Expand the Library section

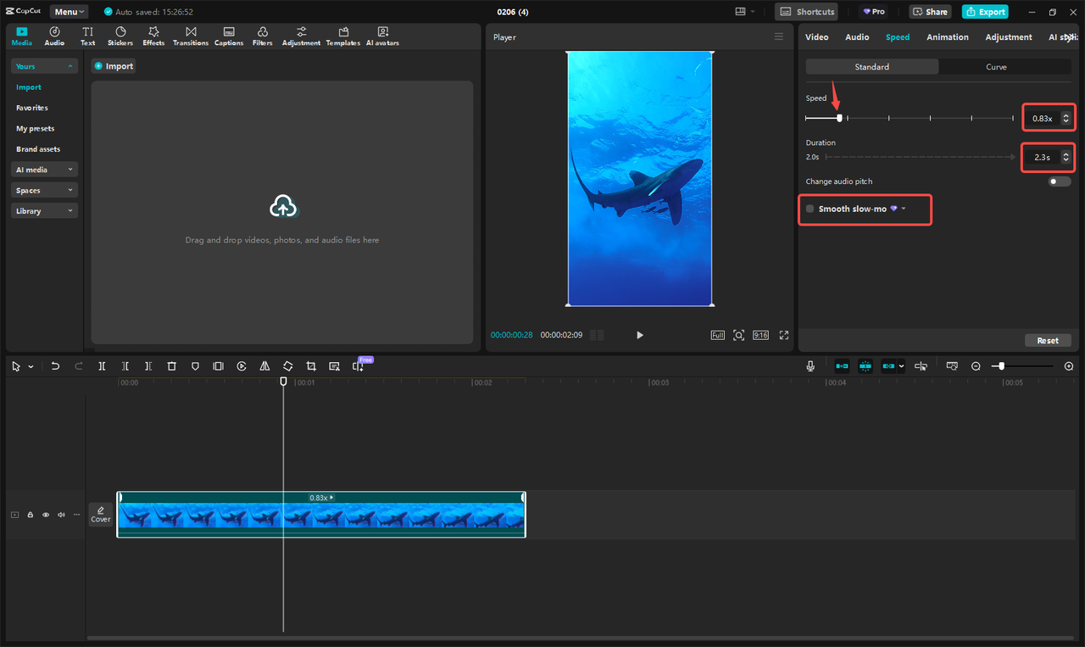pos(45,211)
